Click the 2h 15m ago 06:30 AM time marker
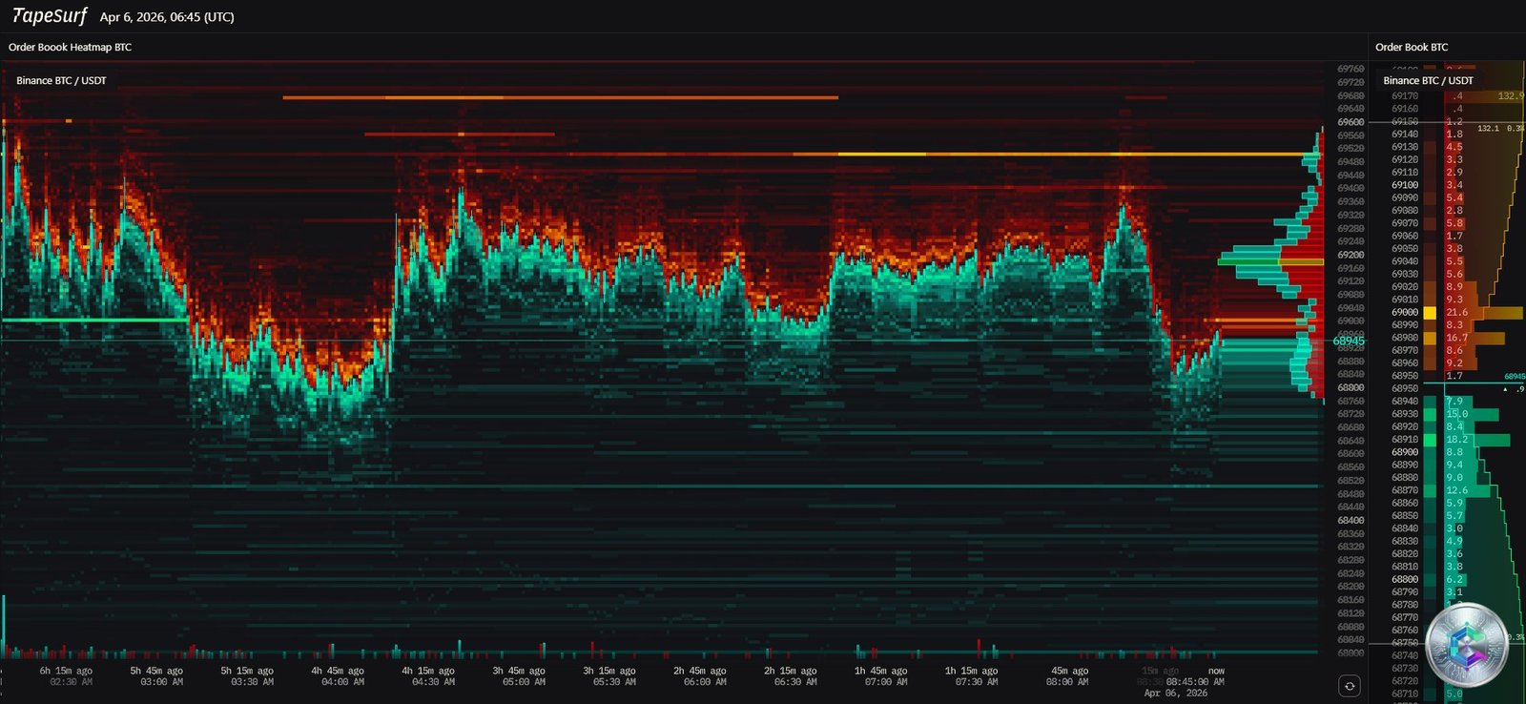 [x=792, y=676]
